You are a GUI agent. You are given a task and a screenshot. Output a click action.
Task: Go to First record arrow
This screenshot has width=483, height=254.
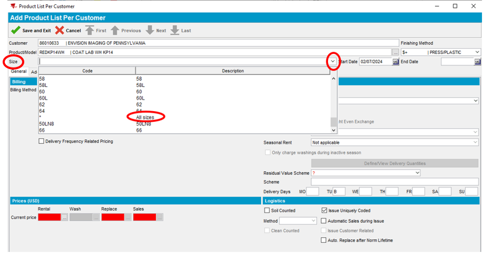[89, 31]
